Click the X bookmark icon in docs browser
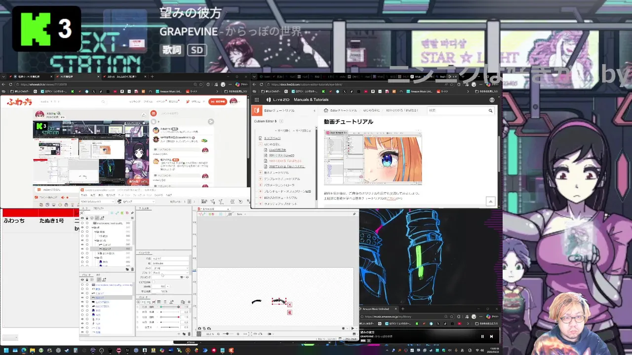This screenshot has width=632, height=355. tap(344, 91)
